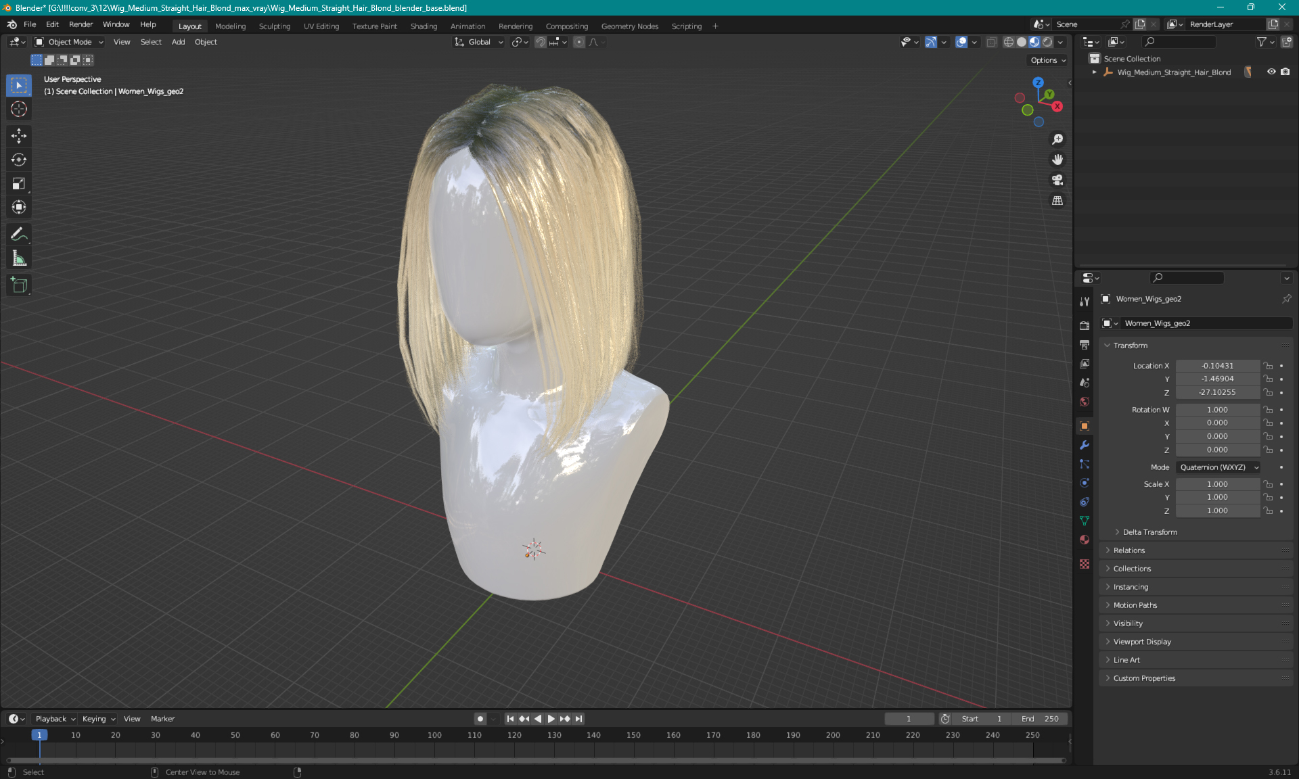
Task: Open the View Layer properties tab
Action: tap(1085, 364)
